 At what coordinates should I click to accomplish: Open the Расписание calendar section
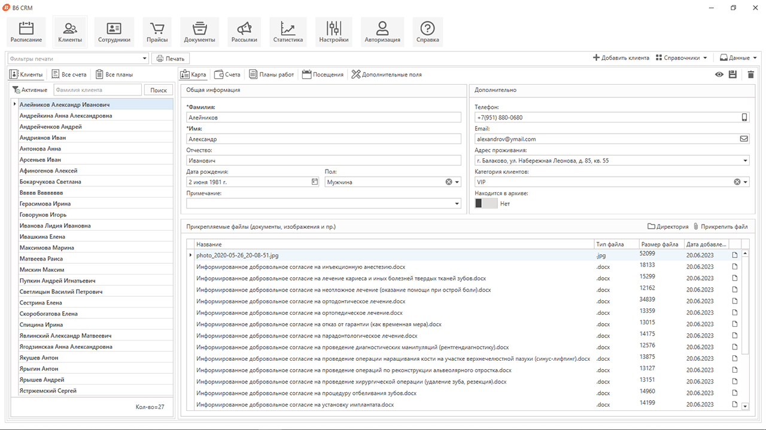26,32
